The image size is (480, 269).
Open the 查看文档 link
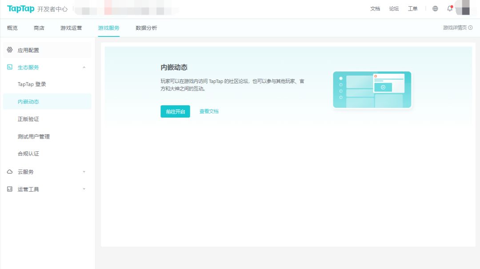coord(209,111)
